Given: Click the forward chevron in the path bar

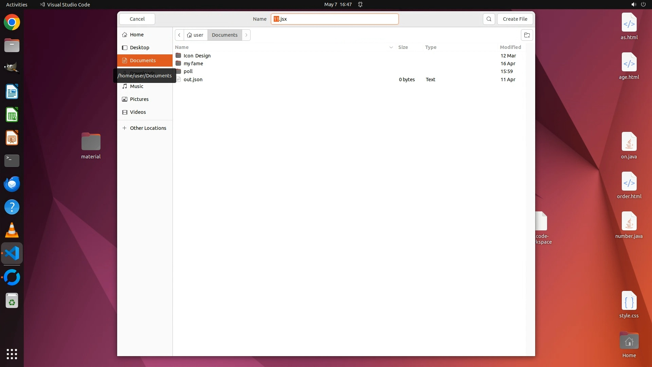Looking at the screenshot, I should pos(246,35).
